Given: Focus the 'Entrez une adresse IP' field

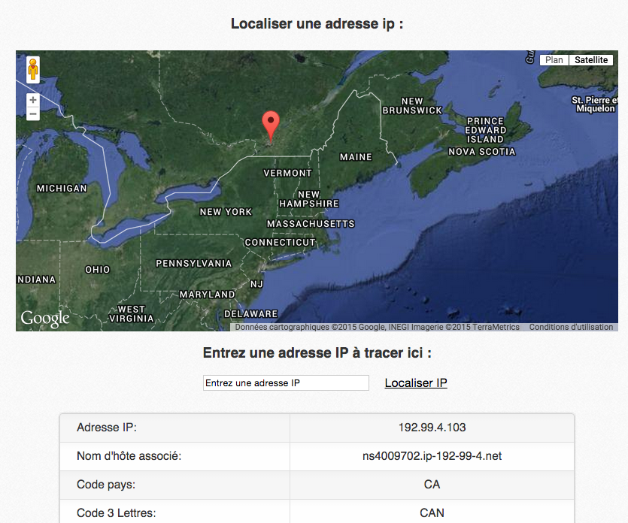Looking at the screenshot, I should pos(286,383).
